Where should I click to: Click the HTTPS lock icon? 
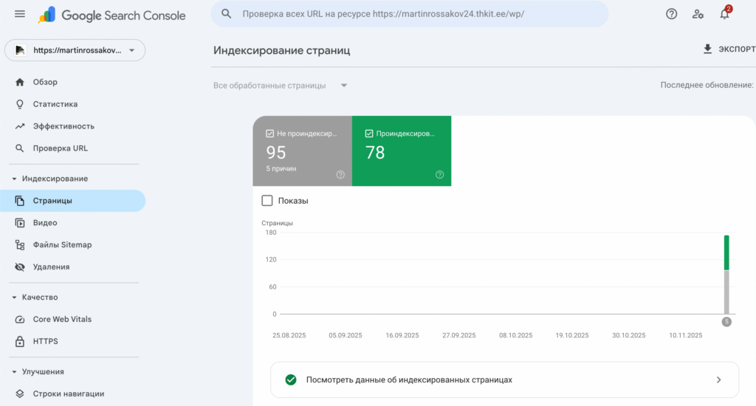coord(20,342)
